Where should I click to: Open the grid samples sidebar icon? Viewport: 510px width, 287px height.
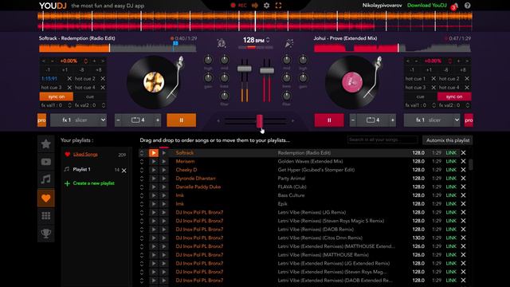tap(46, 216)
